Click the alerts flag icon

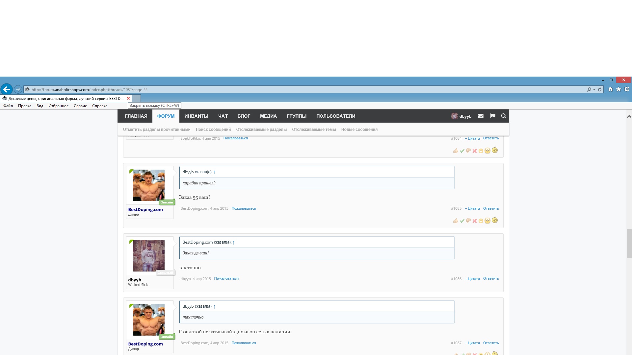[492, 116]
